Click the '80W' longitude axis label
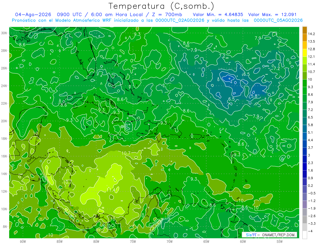 (x=96, y=242)
